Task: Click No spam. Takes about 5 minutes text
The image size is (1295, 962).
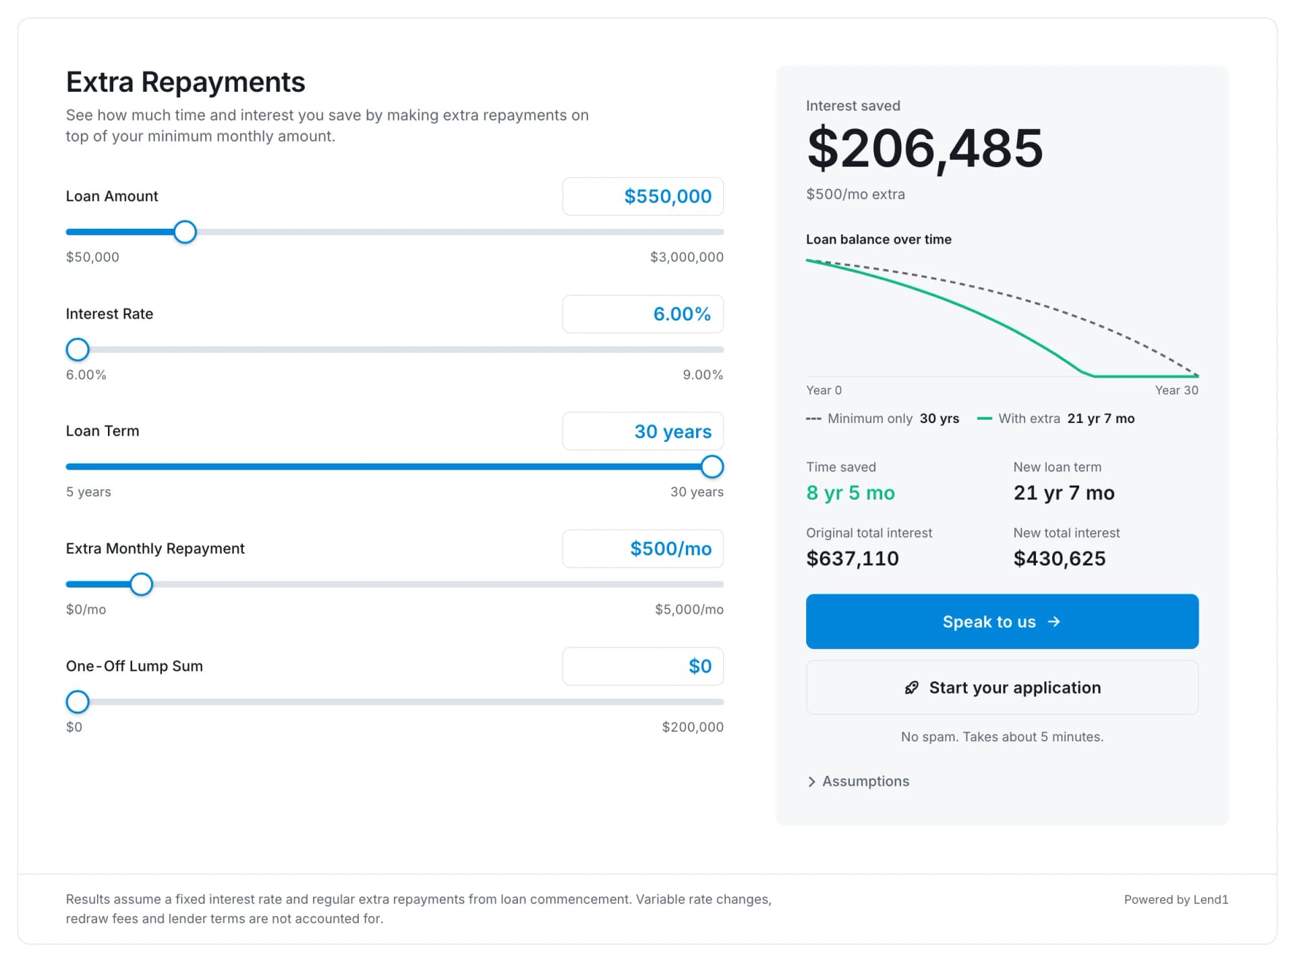Action: coord(1002,737)
